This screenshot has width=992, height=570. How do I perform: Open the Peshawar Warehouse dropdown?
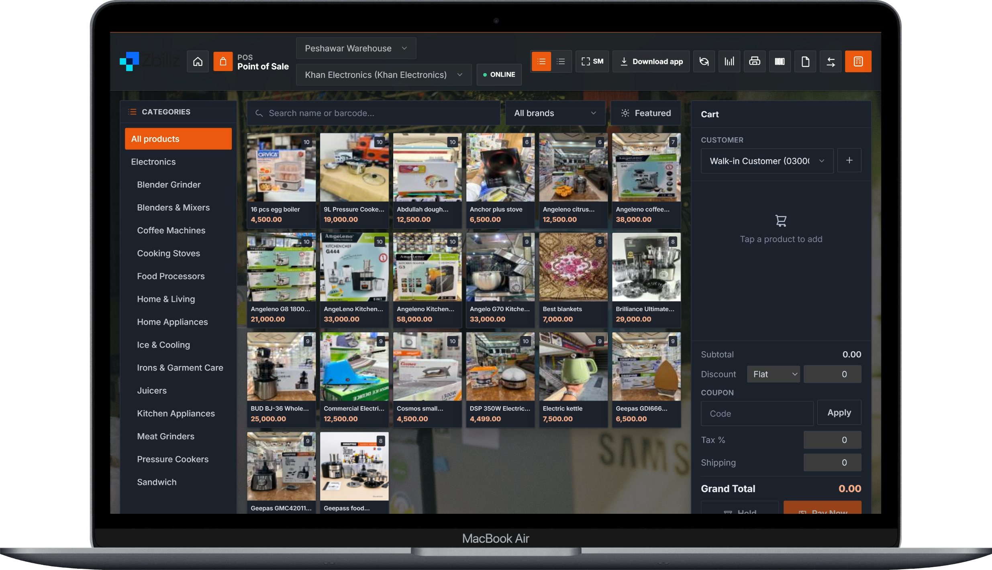356,48
